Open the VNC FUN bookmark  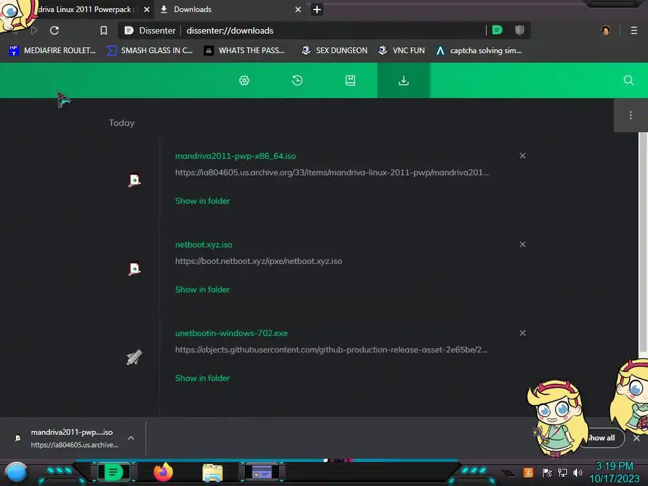[x=401, y=51]
